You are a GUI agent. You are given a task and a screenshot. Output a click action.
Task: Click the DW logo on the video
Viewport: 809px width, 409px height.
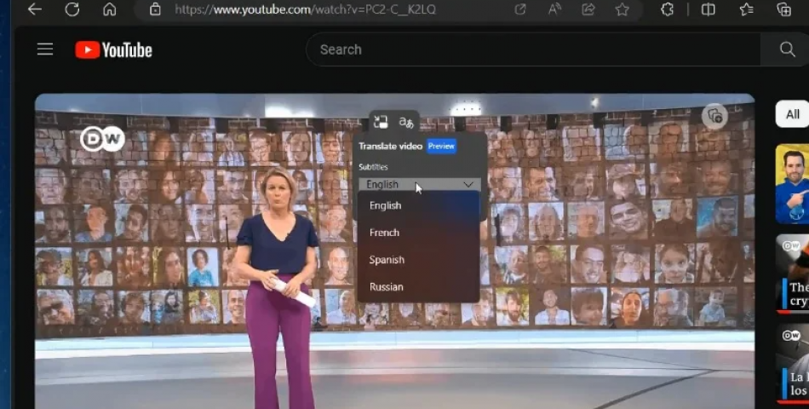click(x=102, y=138)
